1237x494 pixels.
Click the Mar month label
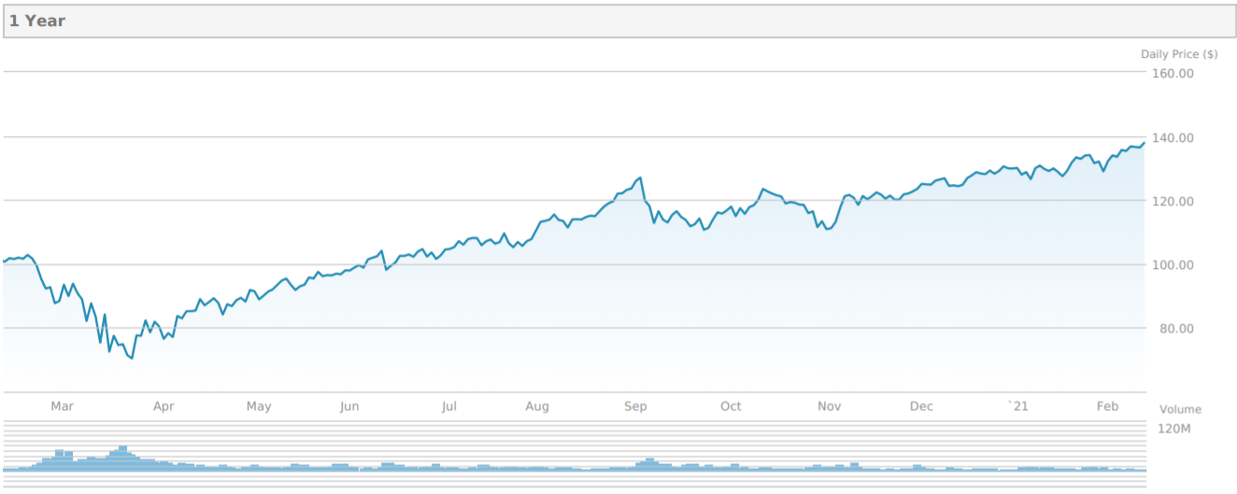62,406
